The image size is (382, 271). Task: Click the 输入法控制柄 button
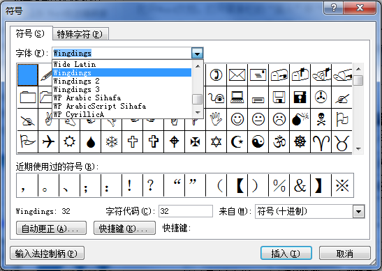click(47, 254)
